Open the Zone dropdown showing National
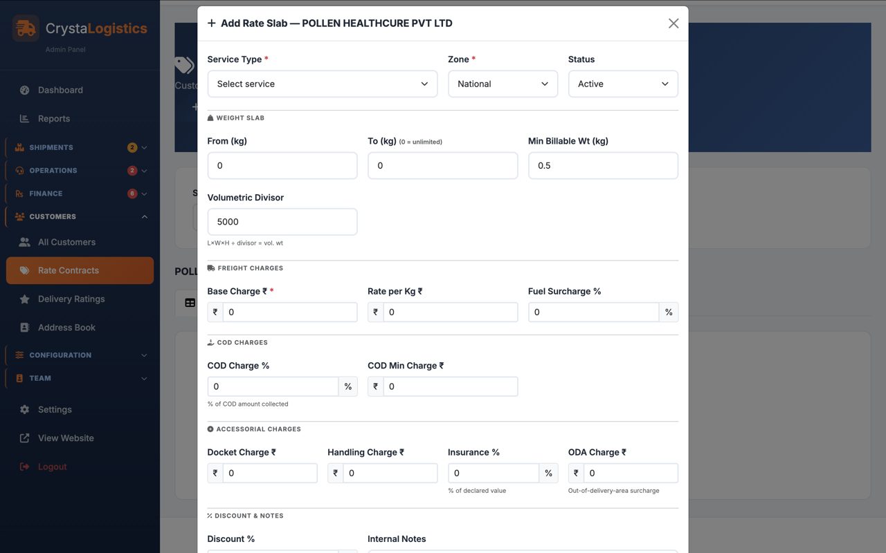This screenshot has width=886, height=553. (x=503, y=84)
